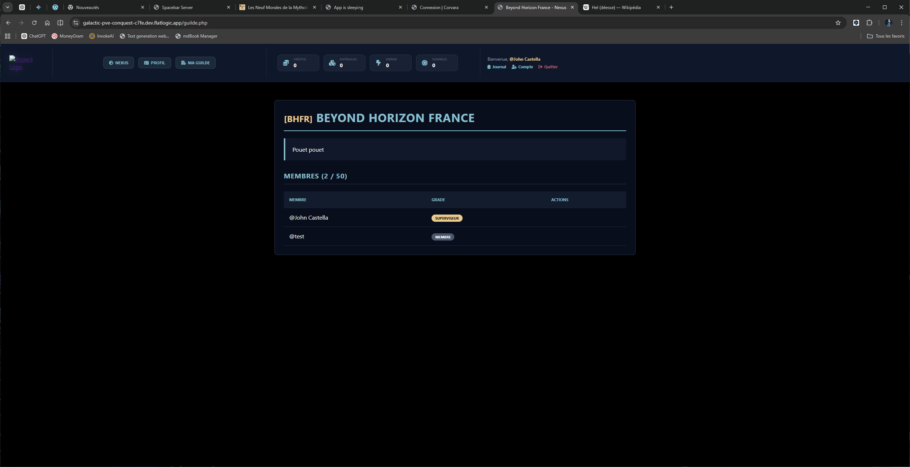Switch to the Spacebar Server tab
This screenshot has height=467, width=910.
pyautogui.click(x=177, y=7)
